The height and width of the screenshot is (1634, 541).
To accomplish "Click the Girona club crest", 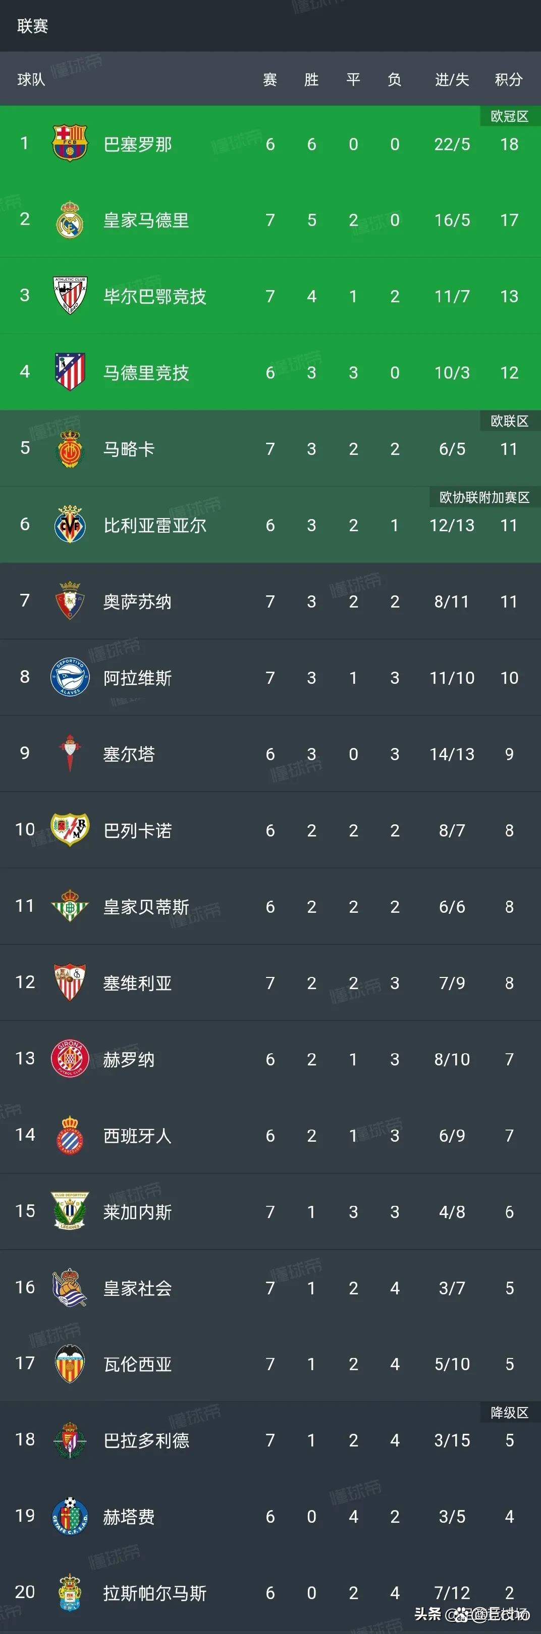I will tap(69, 1058).
